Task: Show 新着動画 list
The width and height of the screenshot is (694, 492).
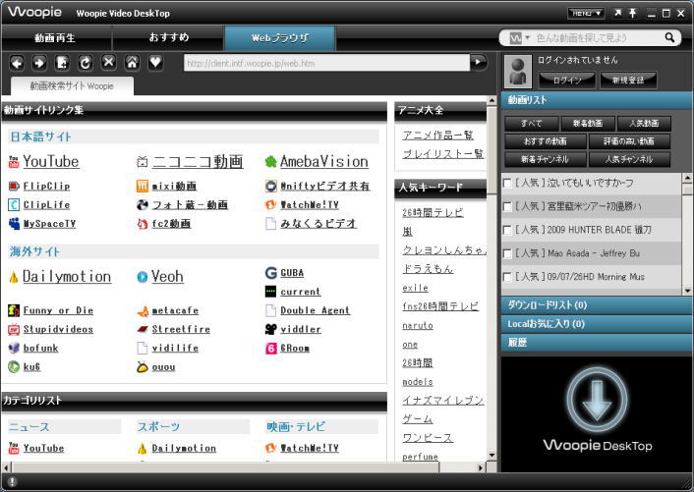Action: (x=587, y=124)
